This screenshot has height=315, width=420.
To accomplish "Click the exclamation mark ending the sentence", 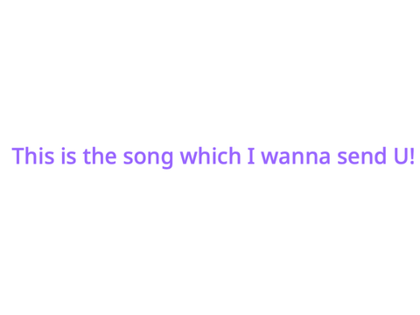I will [411, 156].
